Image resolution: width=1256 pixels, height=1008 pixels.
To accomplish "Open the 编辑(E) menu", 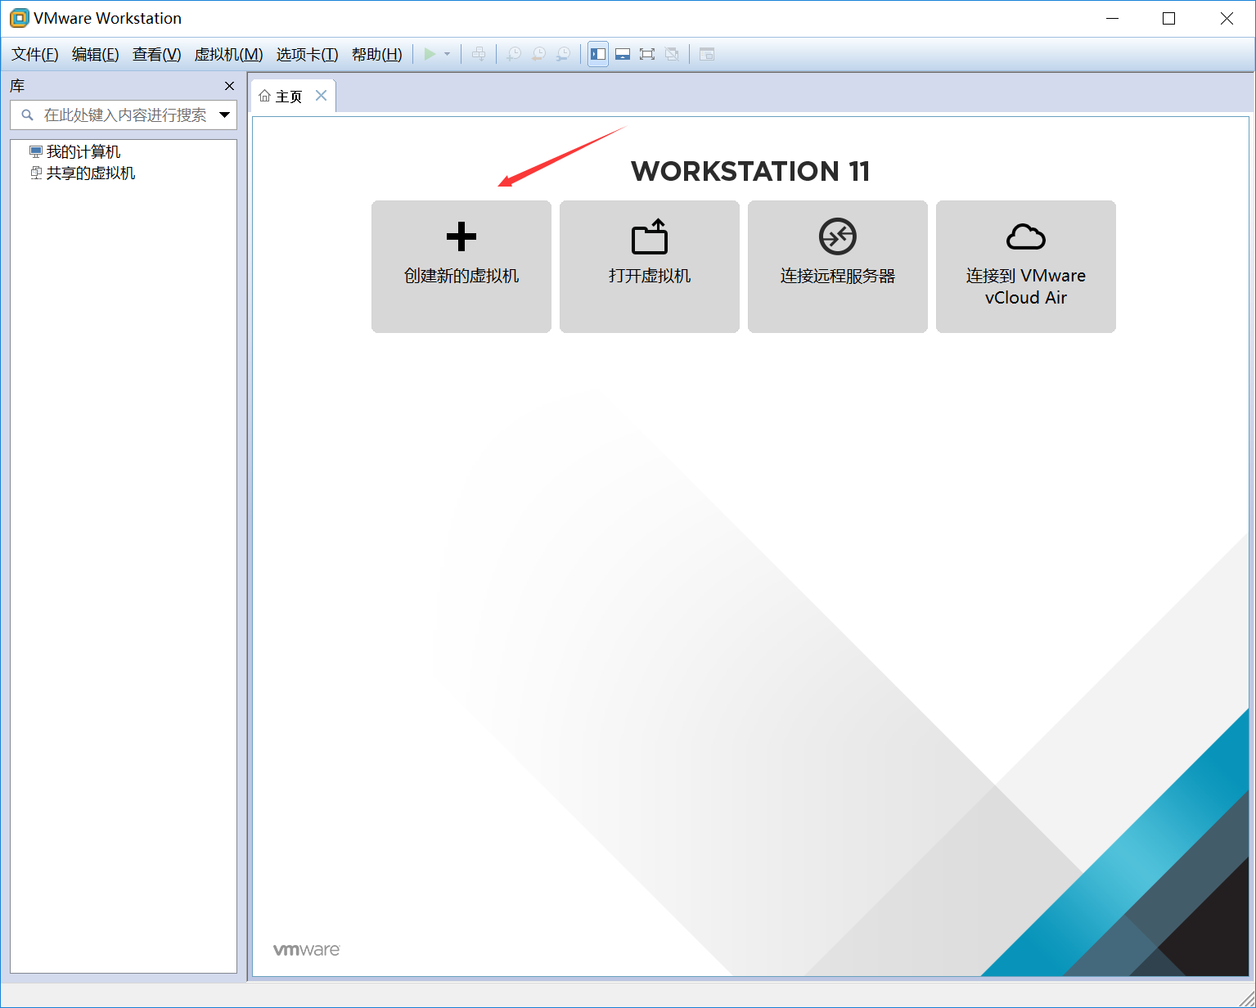I will (x=96, y=54).
